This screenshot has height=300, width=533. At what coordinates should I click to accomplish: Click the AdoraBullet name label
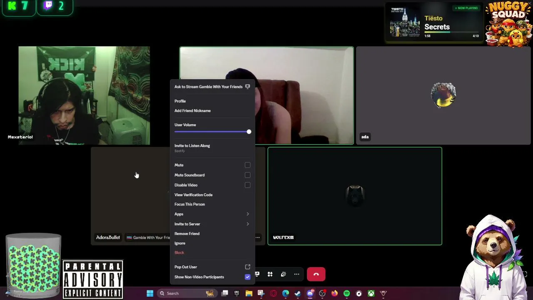click(x=108, y=237)
